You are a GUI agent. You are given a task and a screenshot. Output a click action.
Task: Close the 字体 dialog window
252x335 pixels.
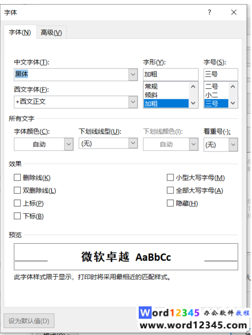click(234, 12)
